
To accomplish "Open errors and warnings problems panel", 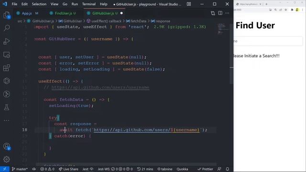I will pos(47,169).
